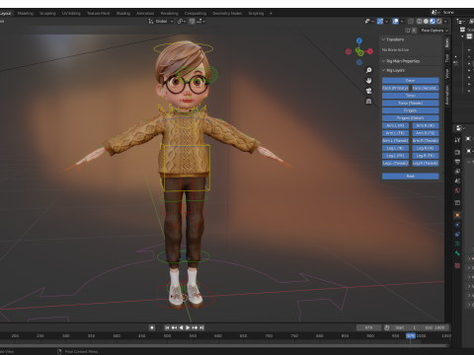Collapse the Rig Layers panel

pyautogui.click(x=383, y=70)
